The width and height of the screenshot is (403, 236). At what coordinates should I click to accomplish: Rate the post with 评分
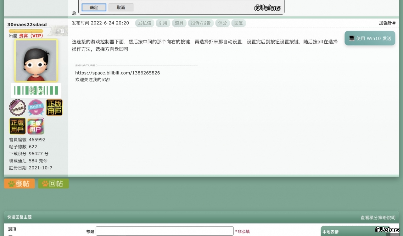tap(222, 23)
